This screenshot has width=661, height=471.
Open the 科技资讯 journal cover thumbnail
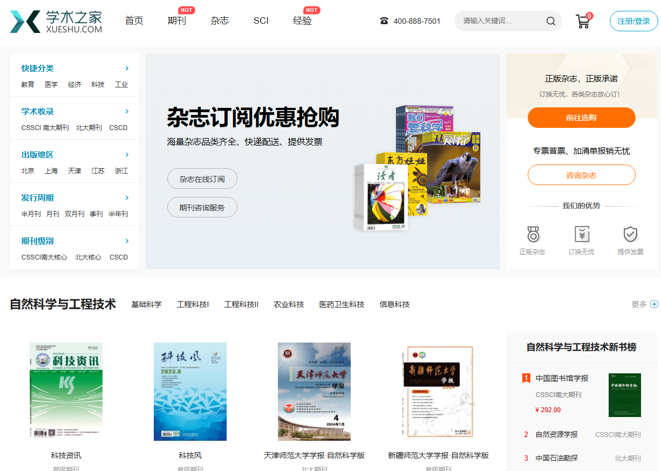[x=66, y=391]
